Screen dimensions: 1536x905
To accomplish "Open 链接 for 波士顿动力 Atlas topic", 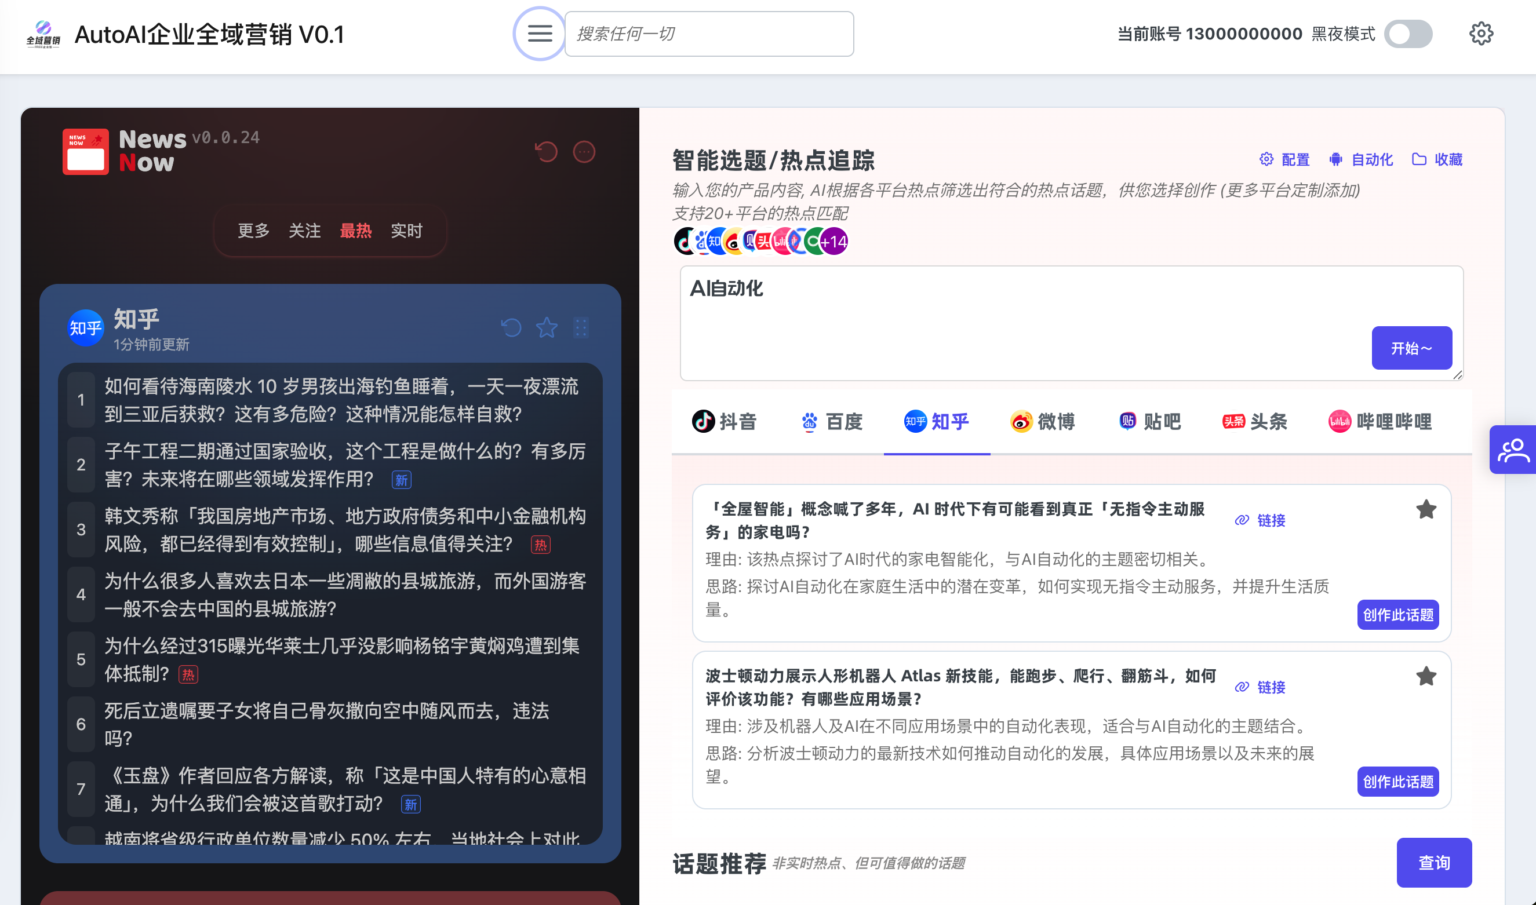I will 1260,687.
